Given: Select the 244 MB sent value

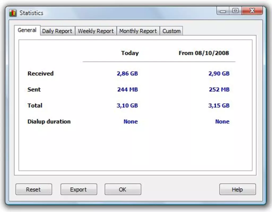Looking at the screenshot, I should click(x=127, y=90).
